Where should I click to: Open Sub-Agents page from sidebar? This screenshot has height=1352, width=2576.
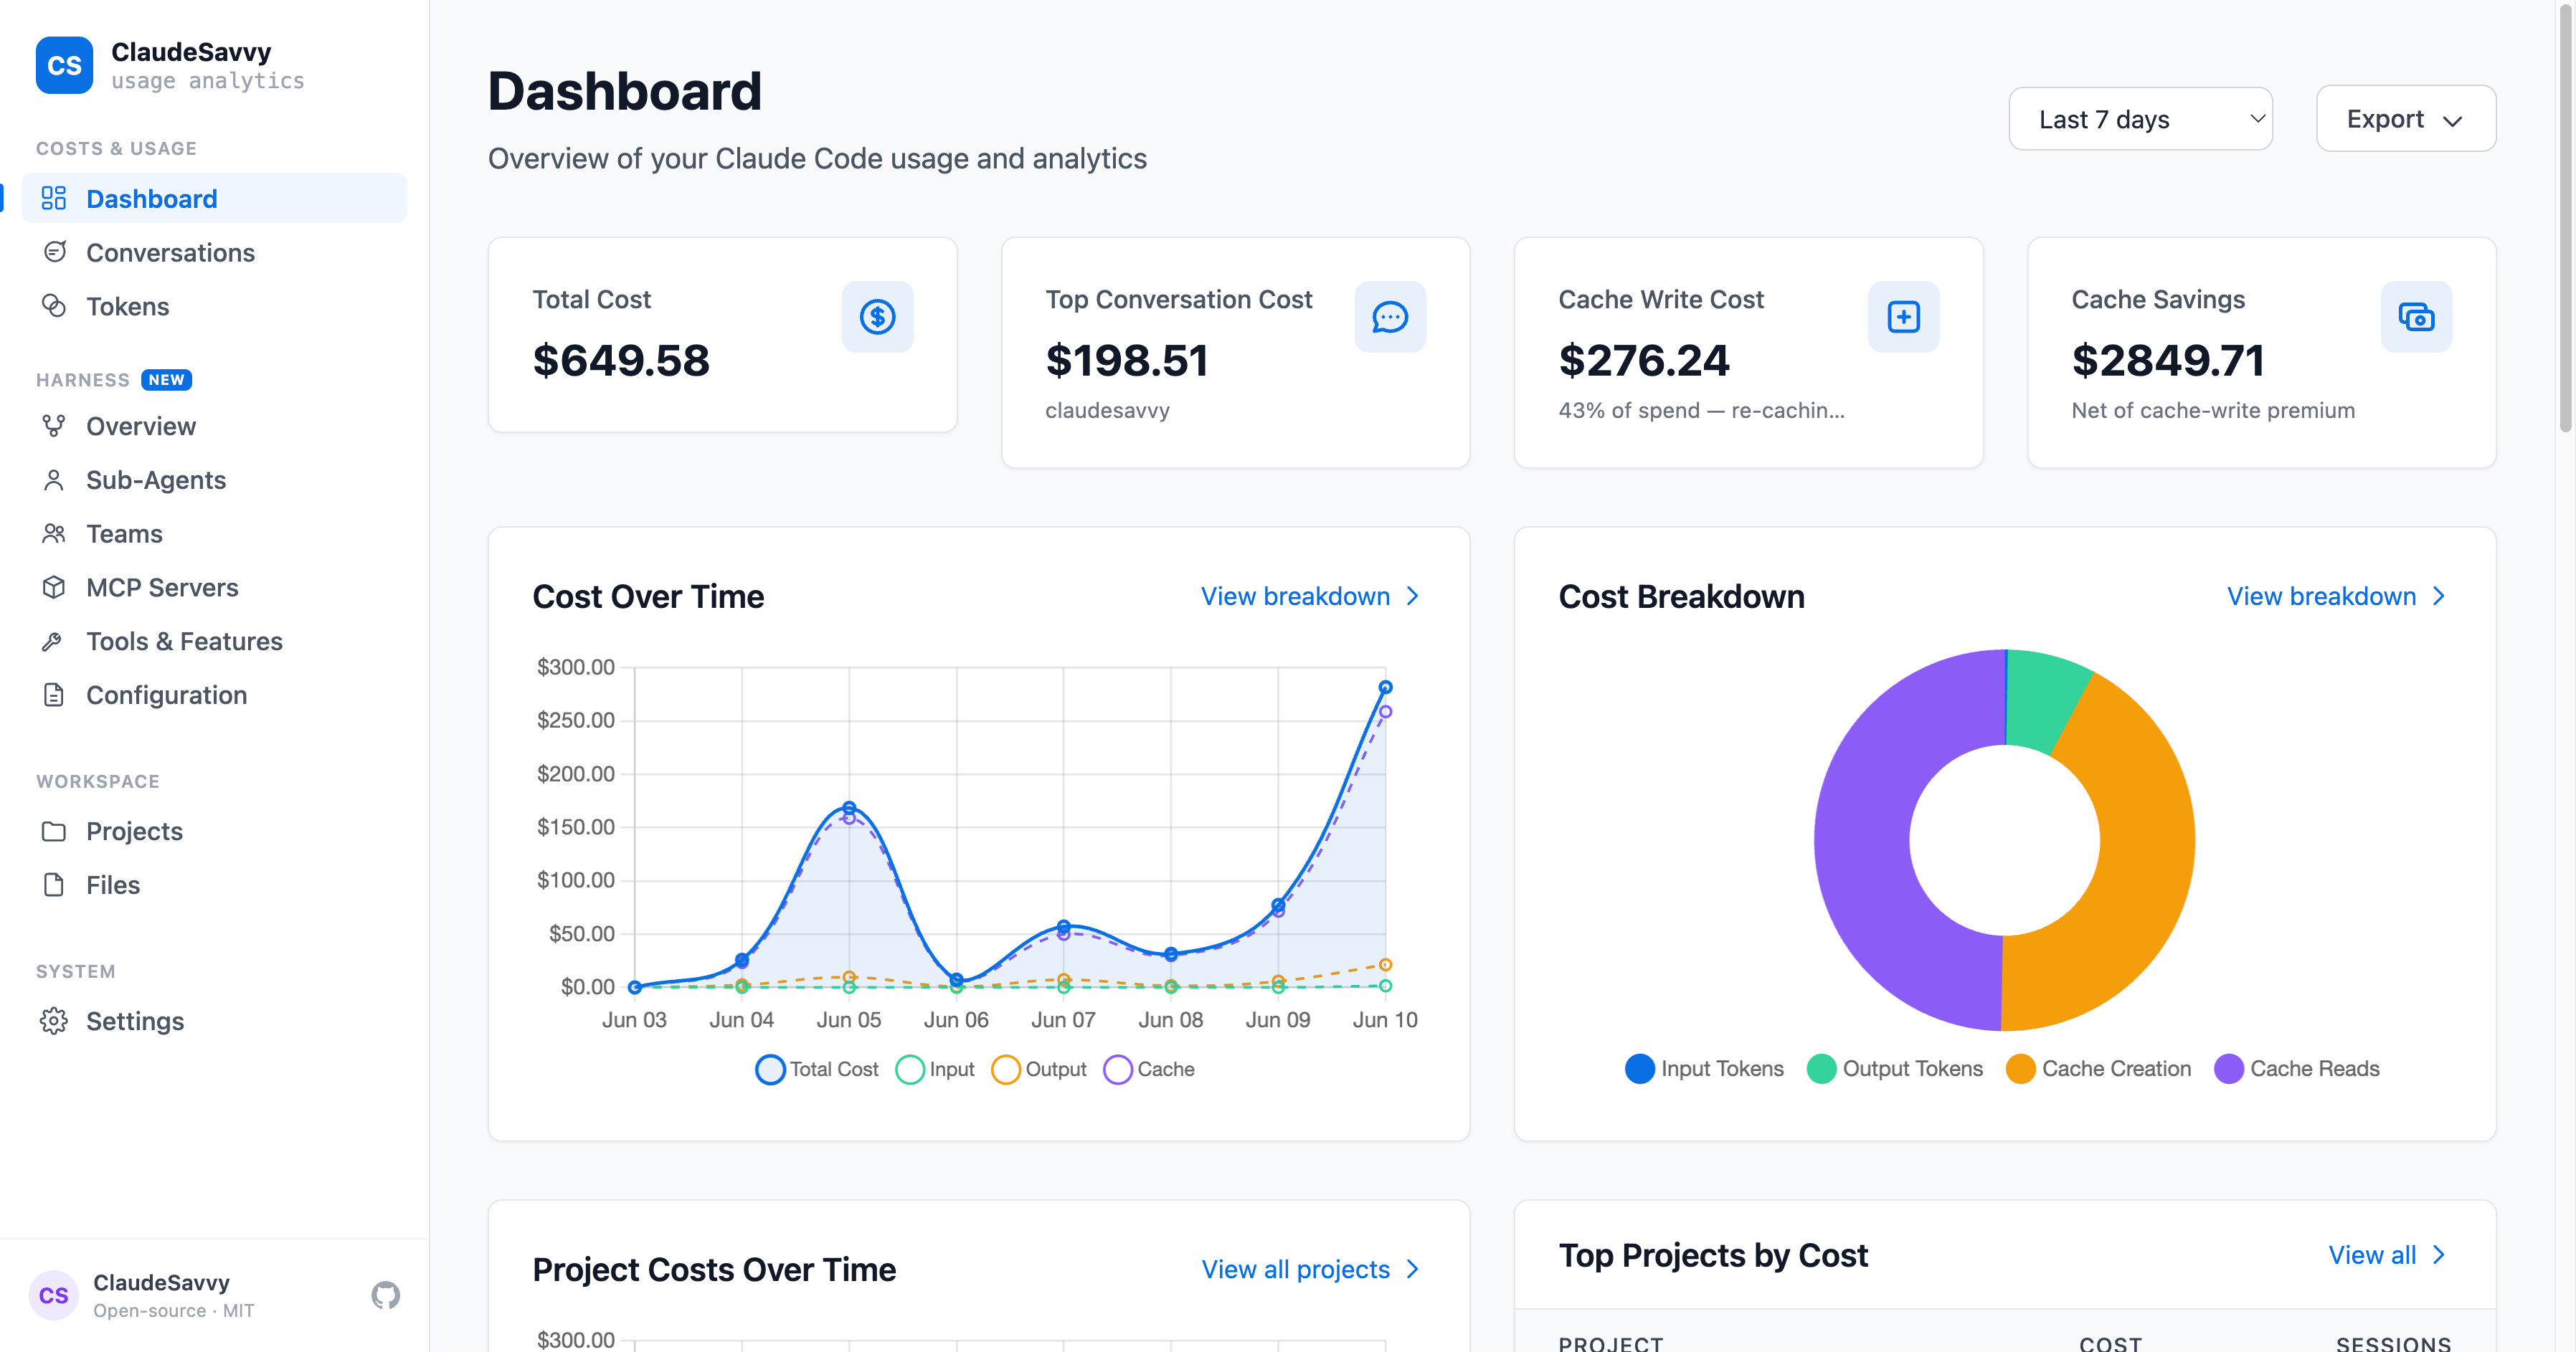214,480
